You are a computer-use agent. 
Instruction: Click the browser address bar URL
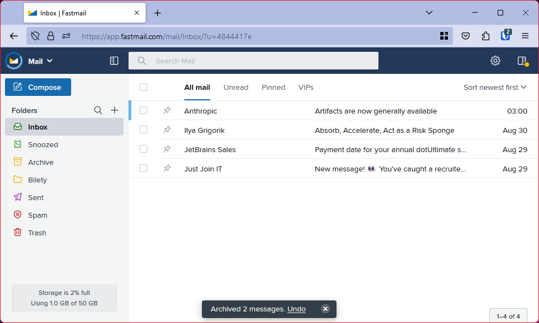coord(167,36)
